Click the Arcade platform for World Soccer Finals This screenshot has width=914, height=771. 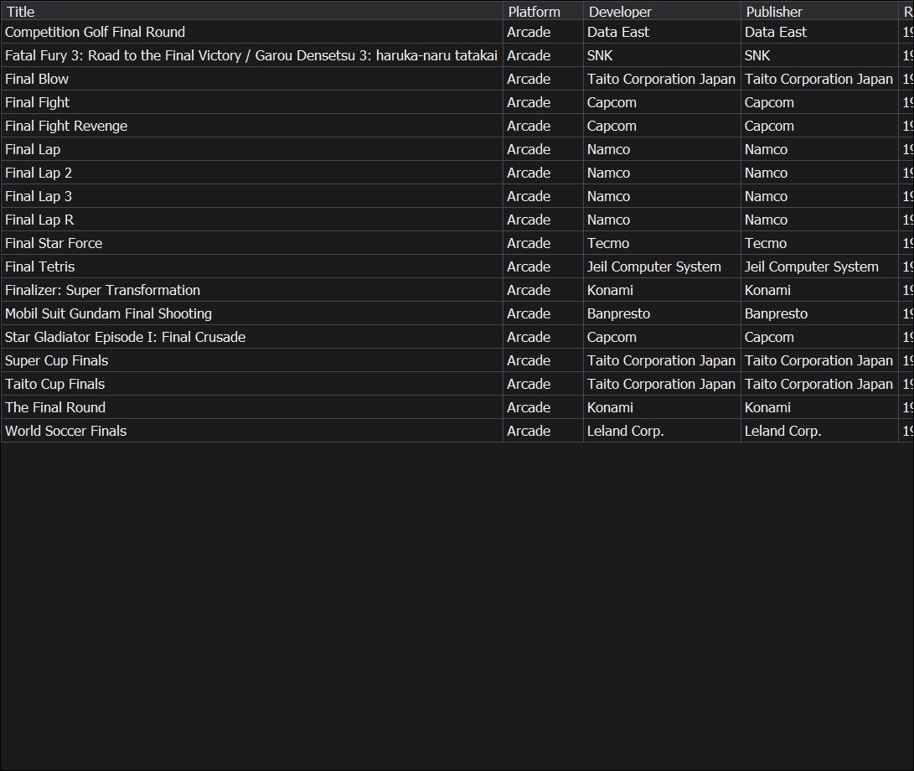tap(528, 431)
